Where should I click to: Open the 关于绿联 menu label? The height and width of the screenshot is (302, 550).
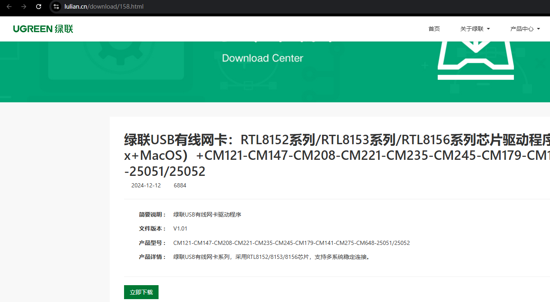(x=472, y=29)
